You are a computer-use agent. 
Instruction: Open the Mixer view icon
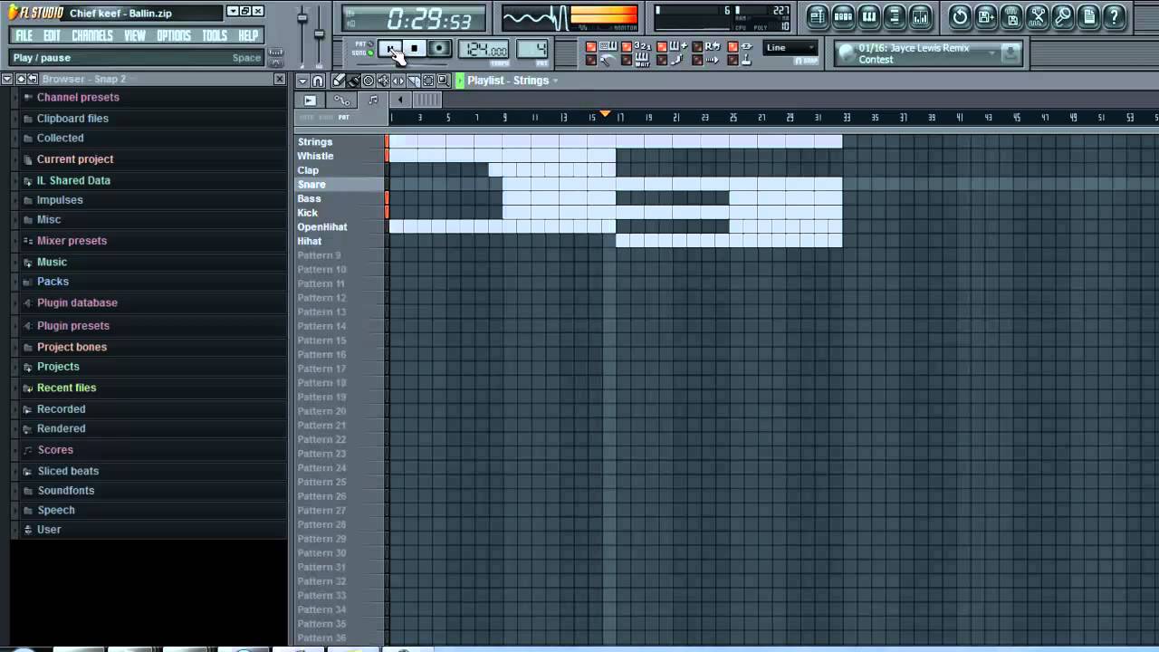tap(920, 15)
